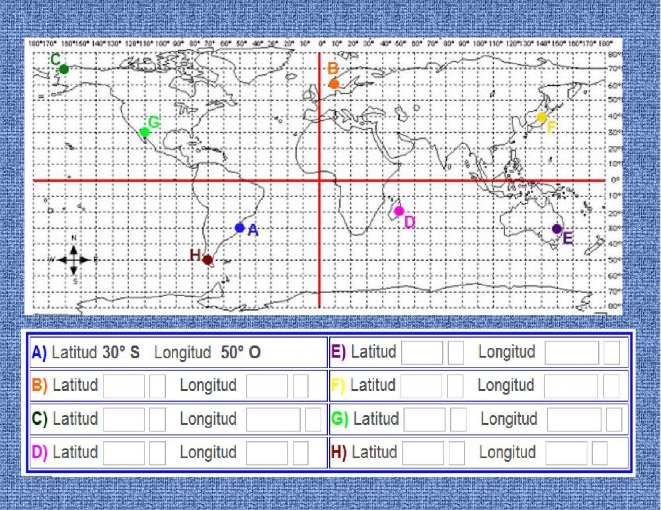Click the compass rose on the map

[x=73, y=260]
